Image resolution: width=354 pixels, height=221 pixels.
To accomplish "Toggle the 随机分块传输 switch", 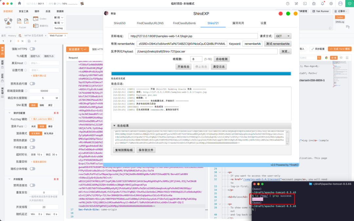I will (32, 169).
